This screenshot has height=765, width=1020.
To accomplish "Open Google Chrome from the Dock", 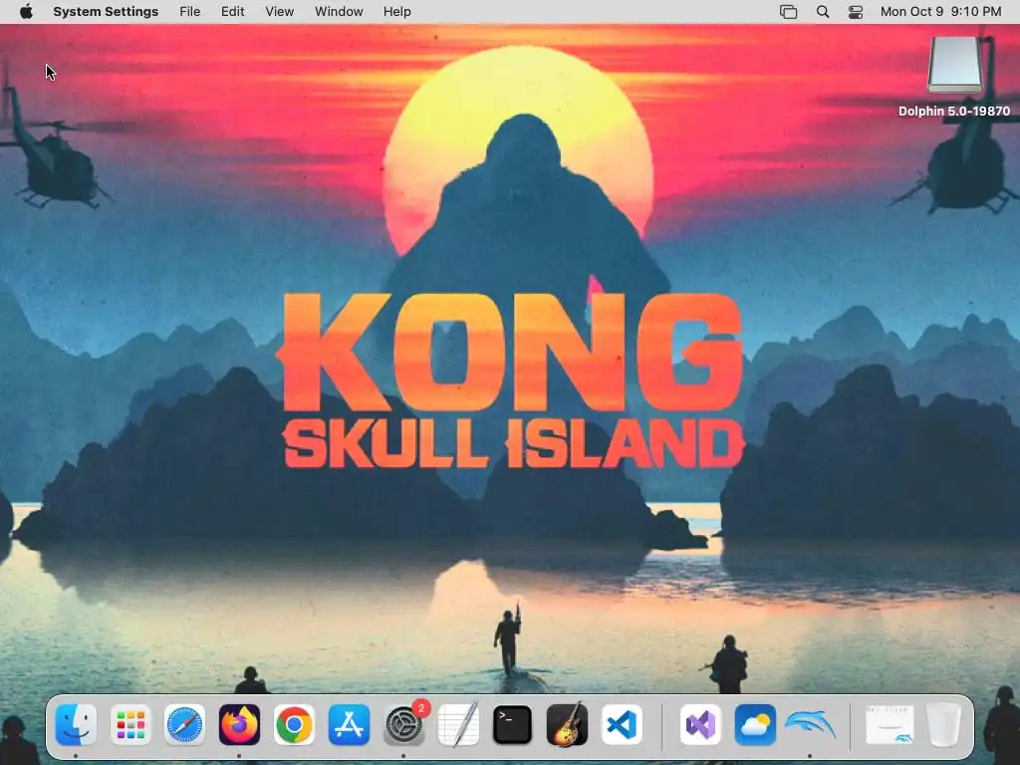I will pyautogui.click(x=294, y=724).
